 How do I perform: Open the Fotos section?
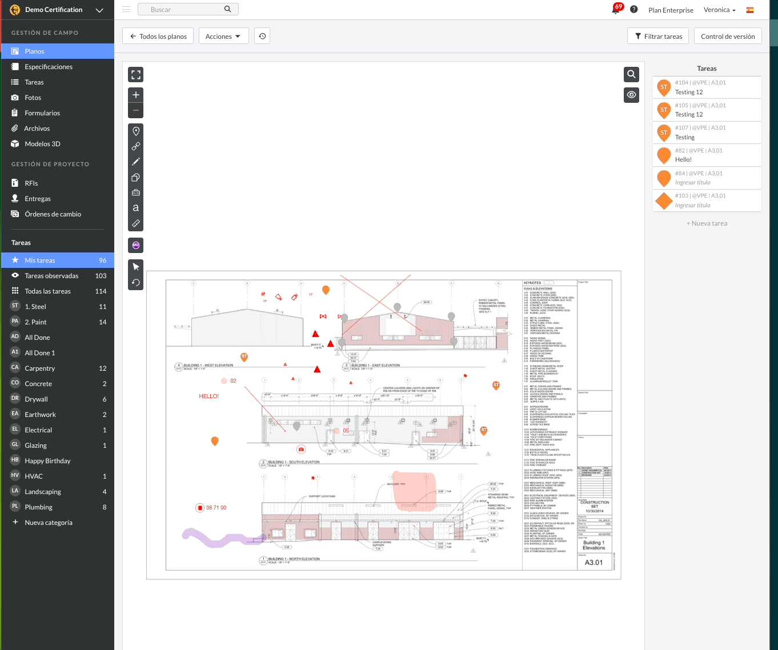click(x=57, y=98)
